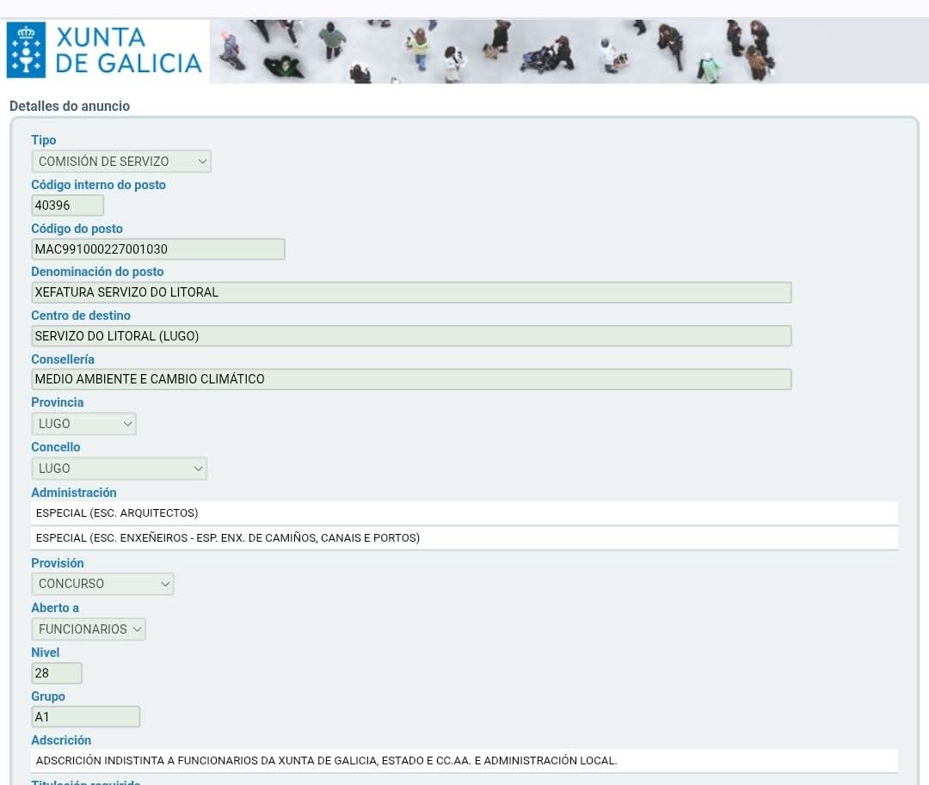Select the Código do posto field MAC991000227001030

pos(158,249)
